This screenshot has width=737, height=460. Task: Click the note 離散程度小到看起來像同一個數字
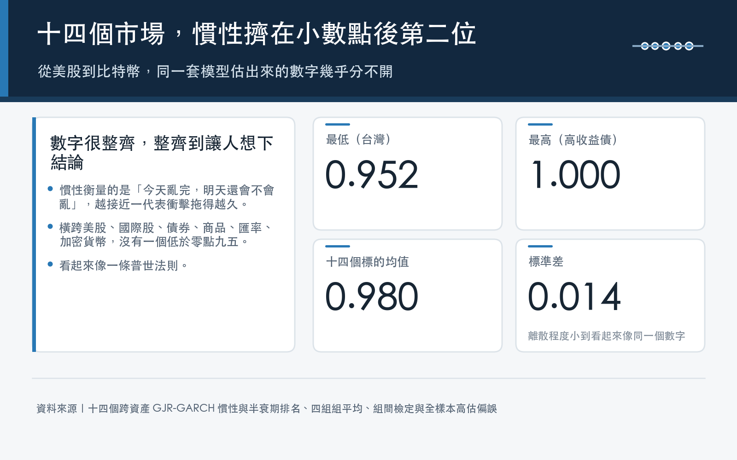[607, 336]
